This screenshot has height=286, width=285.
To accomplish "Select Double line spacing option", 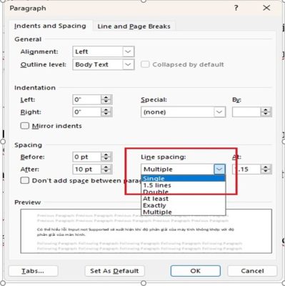I will (183, 192).
